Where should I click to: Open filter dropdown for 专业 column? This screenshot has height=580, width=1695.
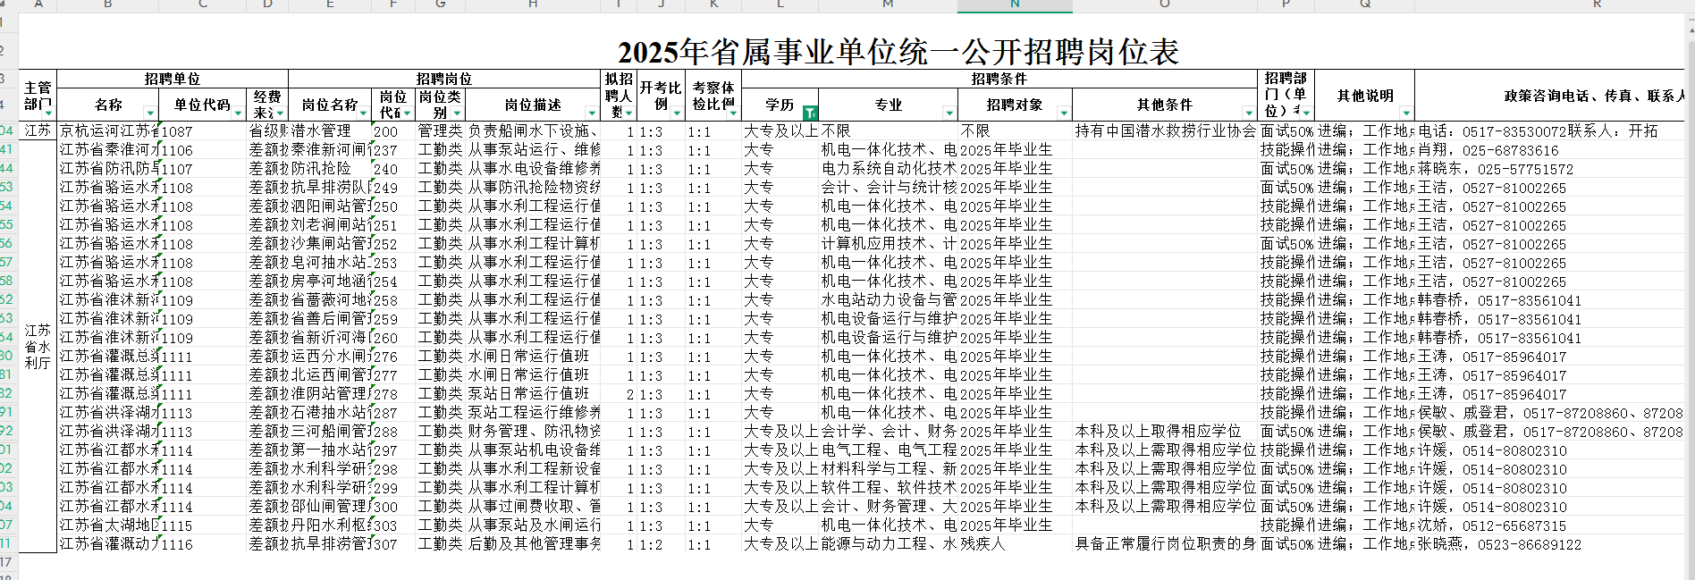pyautogui.click(x=949, y=113)
